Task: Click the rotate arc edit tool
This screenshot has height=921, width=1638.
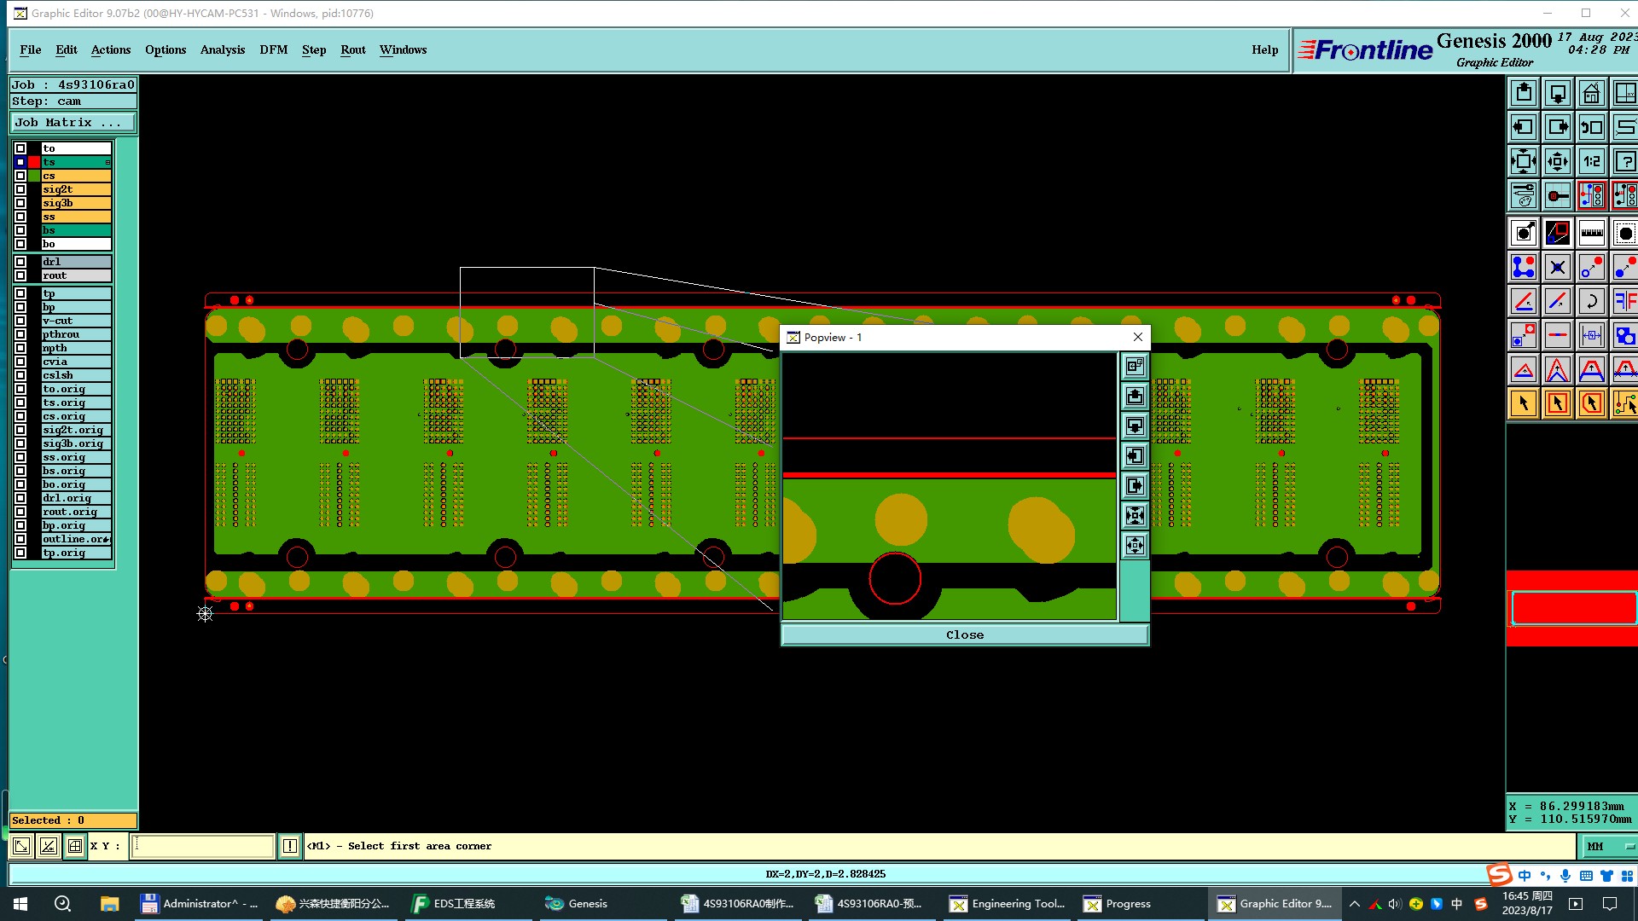Action: click(x=1591, y=301)
